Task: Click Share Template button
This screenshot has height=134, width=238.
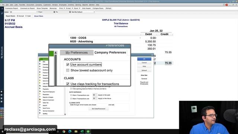Action: click(x=42, y=8)
